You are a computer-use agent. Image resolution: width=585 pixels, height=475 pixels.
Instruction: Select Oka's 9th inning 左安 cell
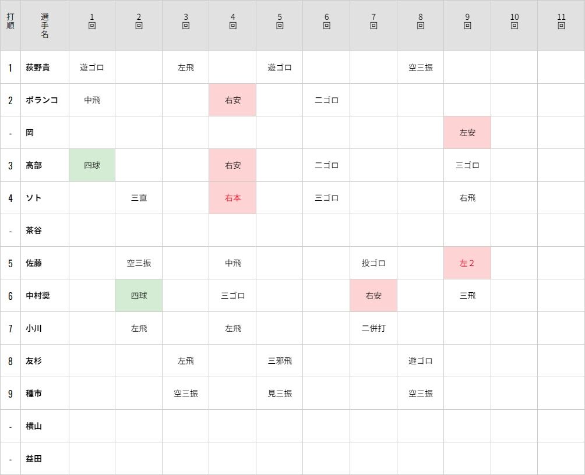[467, 132]
